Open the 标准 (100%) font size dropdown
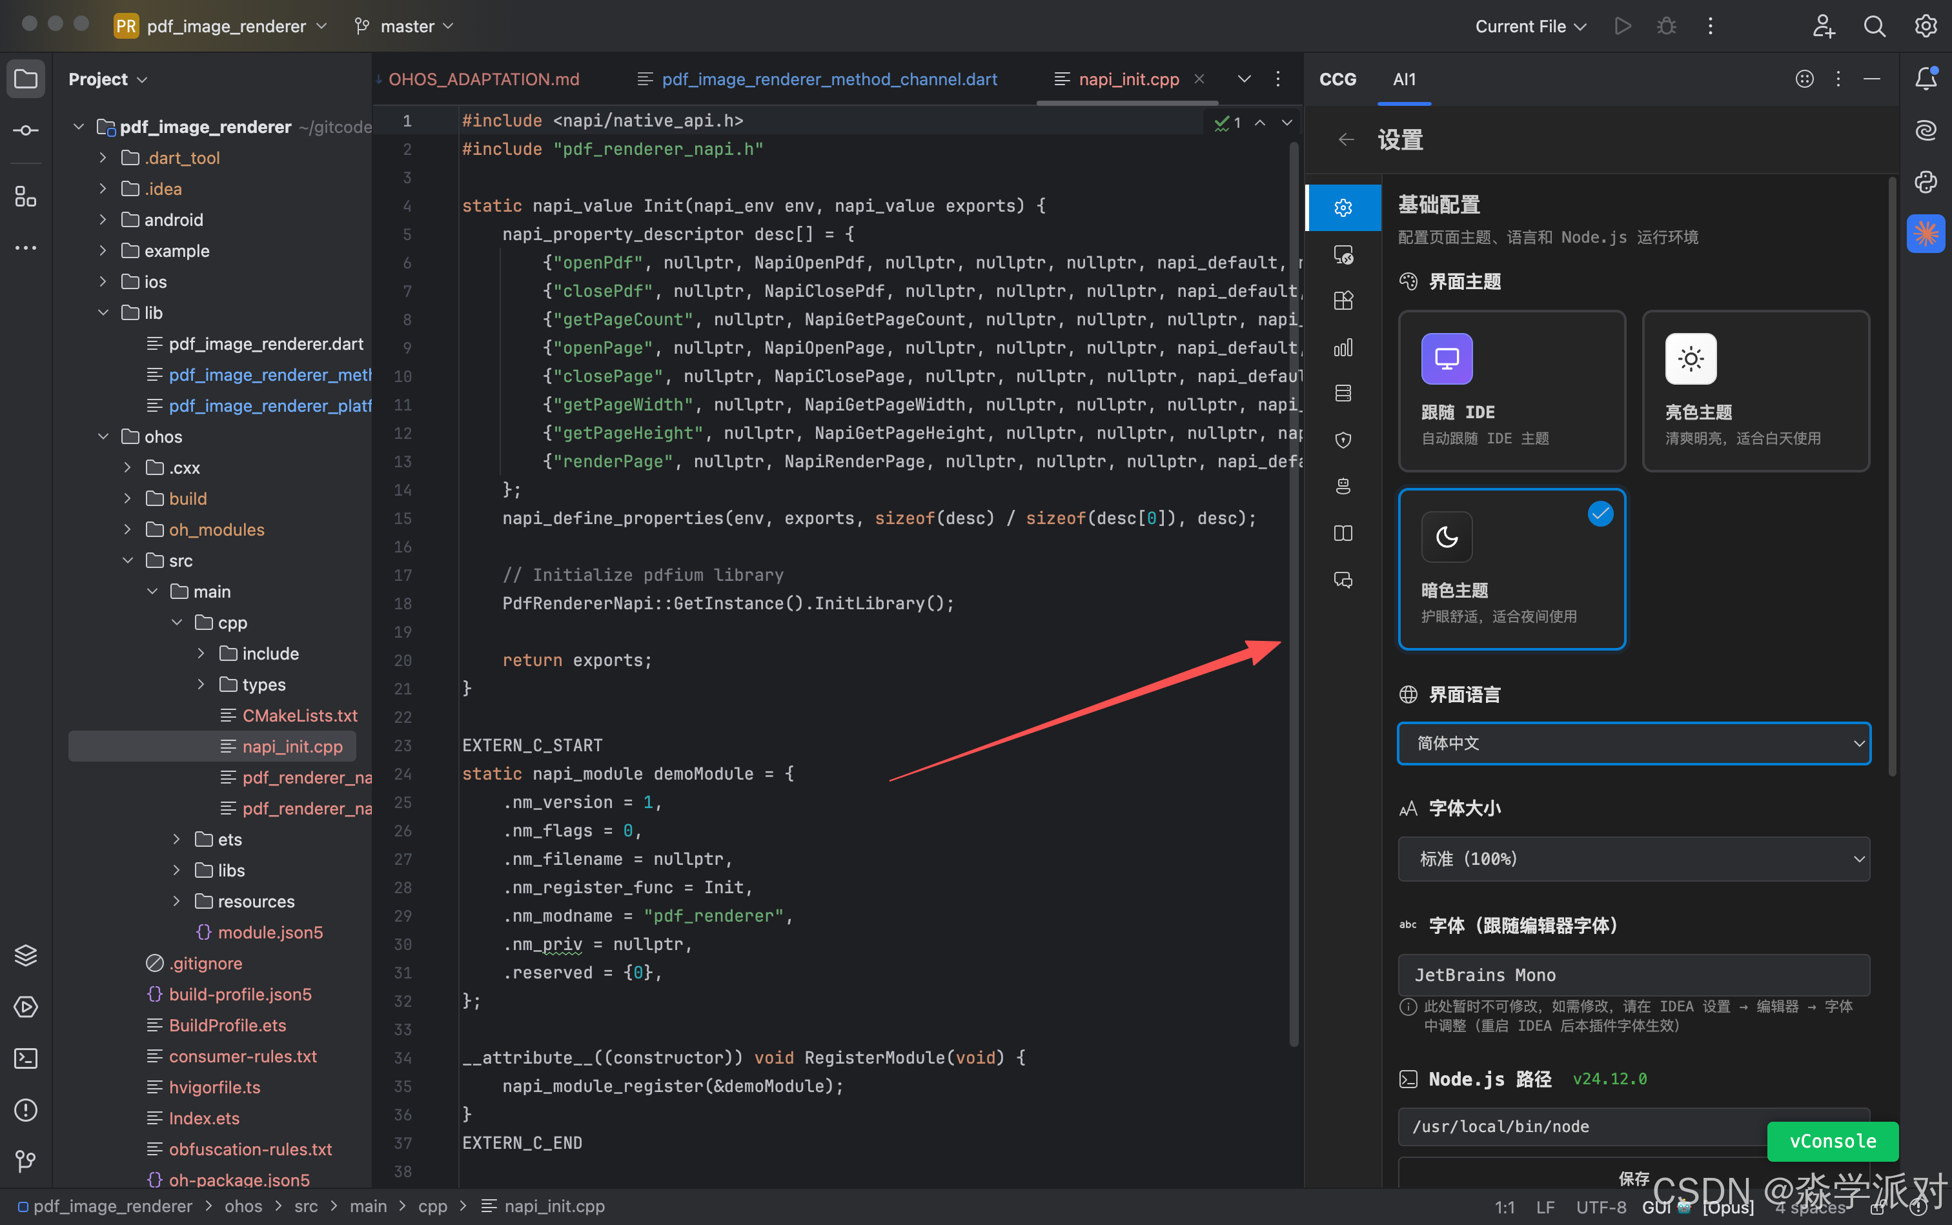The height and width of the screenshot is (1225, 1952). click(x=1632, y=859)
